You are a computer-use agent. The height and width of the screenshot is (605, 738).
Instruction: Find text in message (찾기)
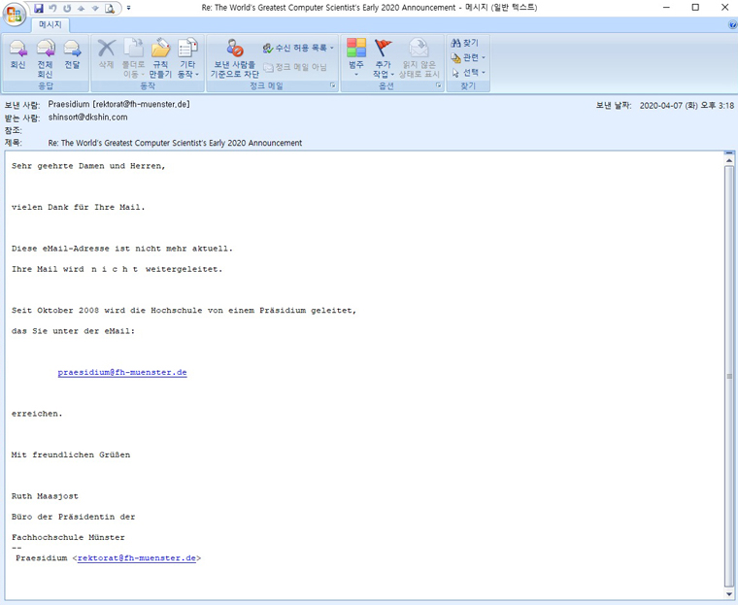coord(464,43)
